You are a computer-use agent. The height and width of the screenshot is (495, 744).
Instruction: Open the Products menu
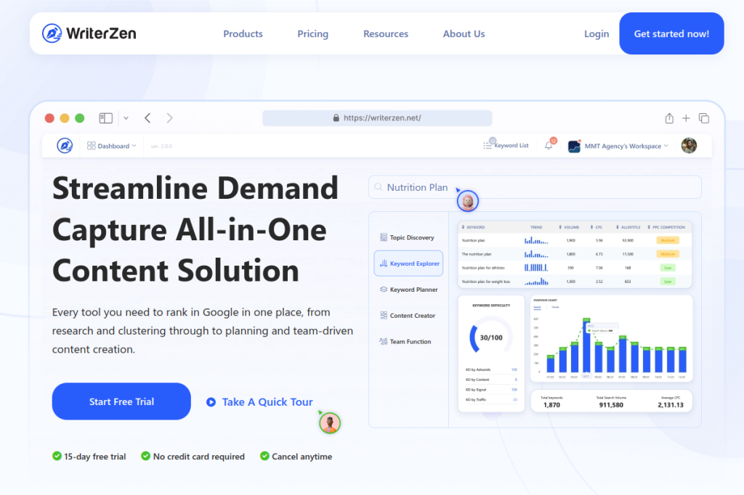point(243,33)
